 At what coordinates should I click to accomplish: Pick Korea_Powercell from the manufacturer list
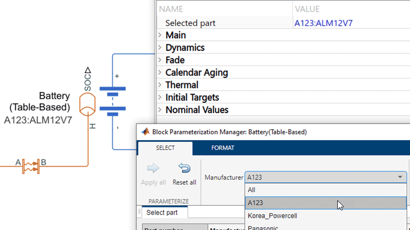point(272,216)
